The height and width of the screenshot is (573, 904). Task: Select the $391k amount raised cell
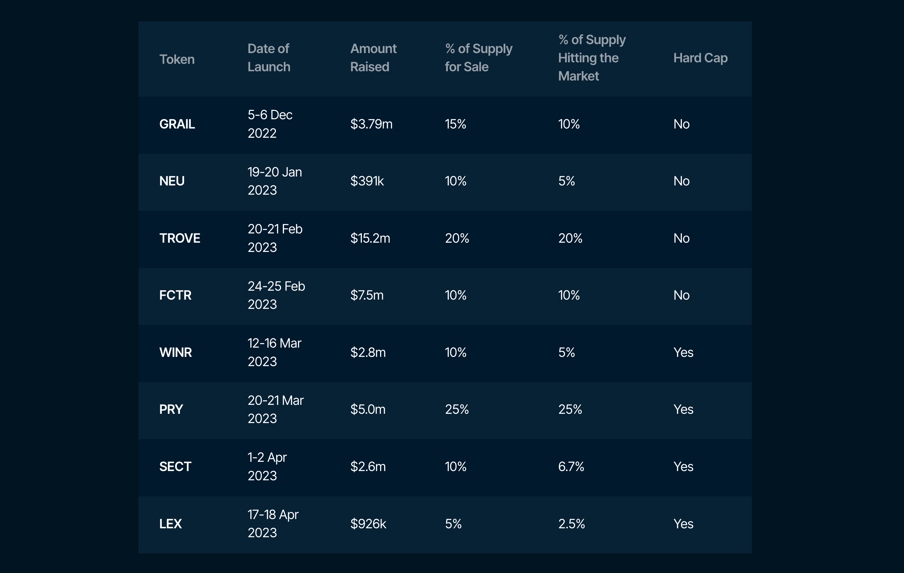point(367,181)
